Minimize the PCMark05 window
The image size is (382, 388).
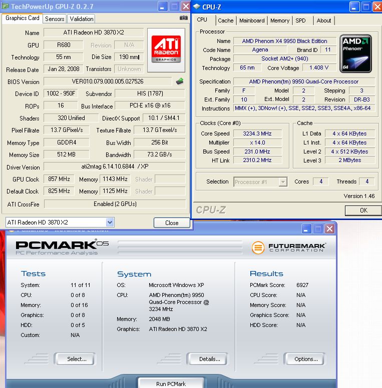306,229
